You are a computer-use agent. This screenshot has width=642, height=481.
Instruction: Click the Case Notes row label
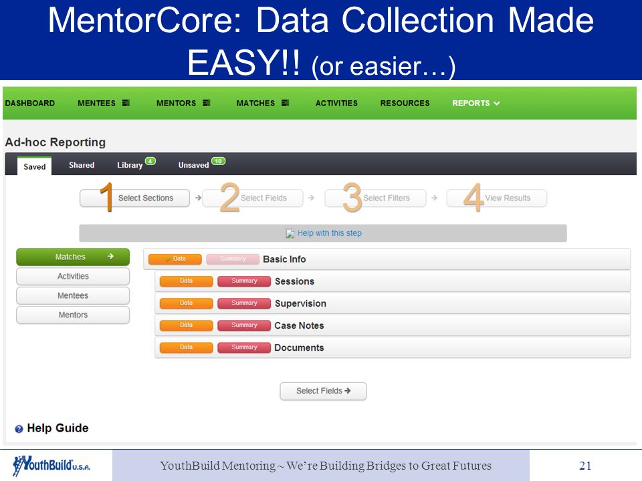pyautogui.click(x=299, y=325)
